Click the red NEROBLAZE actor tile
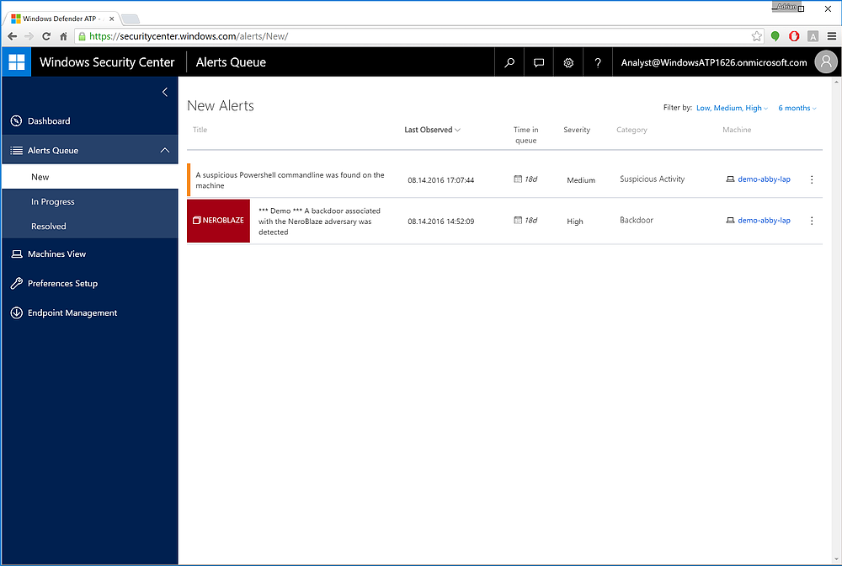Image resolution: width=842 pixels, height=566 pixels. tap(218, 221)
